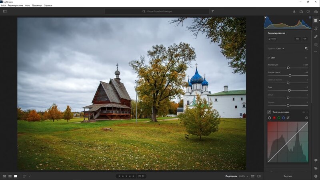Switch to square grid view

point(10,176)
